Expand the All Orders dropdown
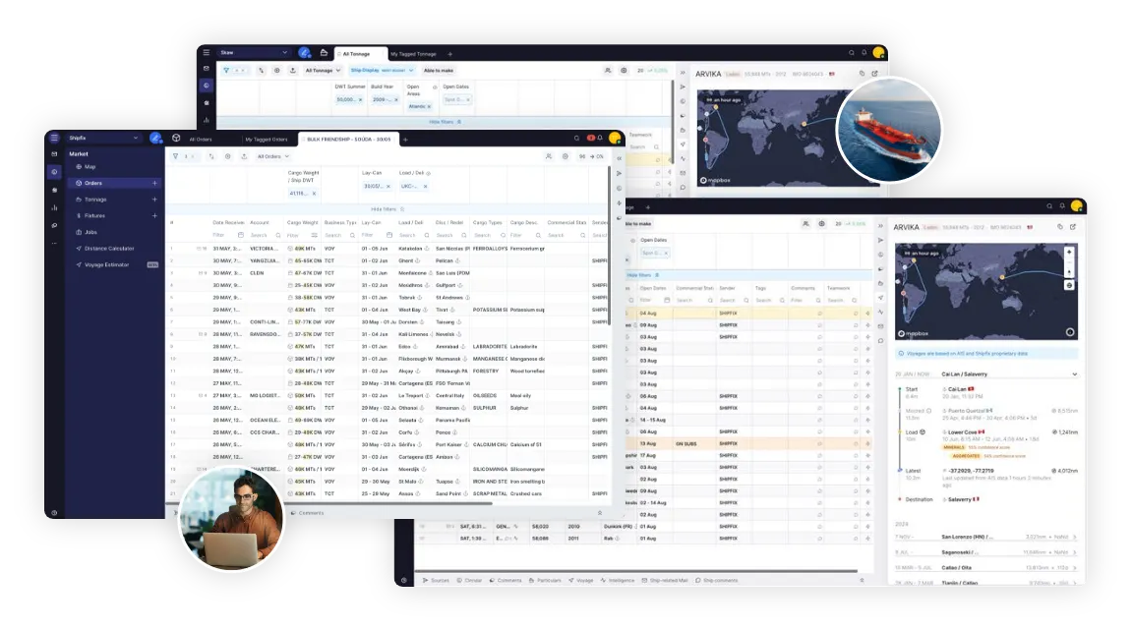Viewport: 1132px width, 631px height. [x=273, y=156]
